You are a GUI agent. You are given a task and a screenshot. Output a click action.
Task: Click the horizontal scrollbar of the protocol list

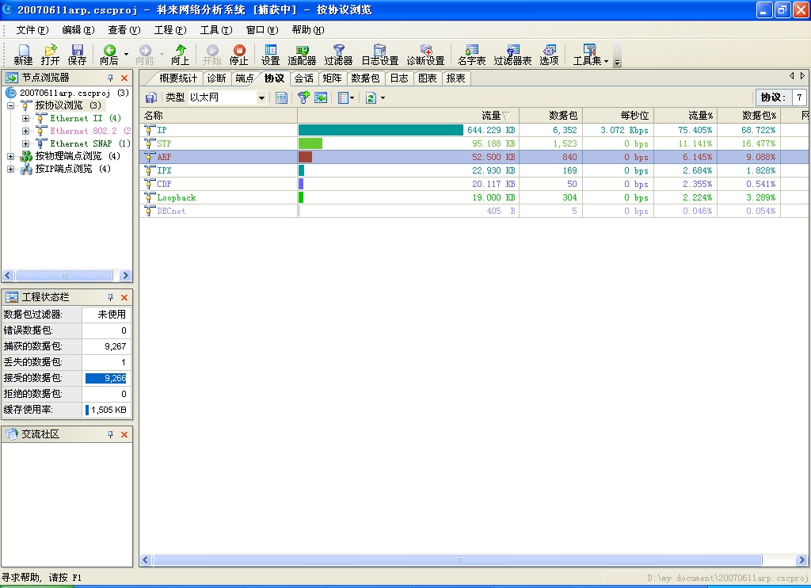(x=457, y=560)
